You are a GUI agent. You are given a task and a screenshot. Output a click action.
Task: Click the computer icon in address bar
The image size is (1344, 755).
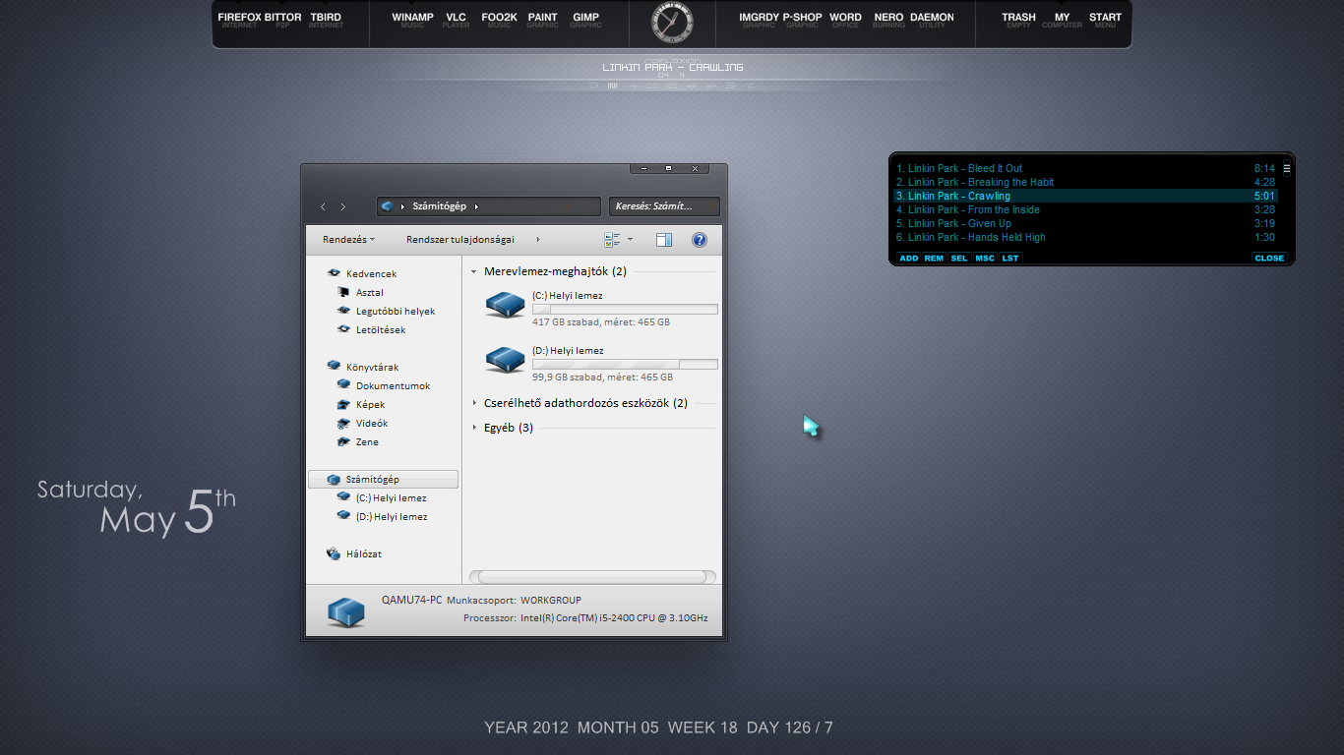tap(388, 206)
